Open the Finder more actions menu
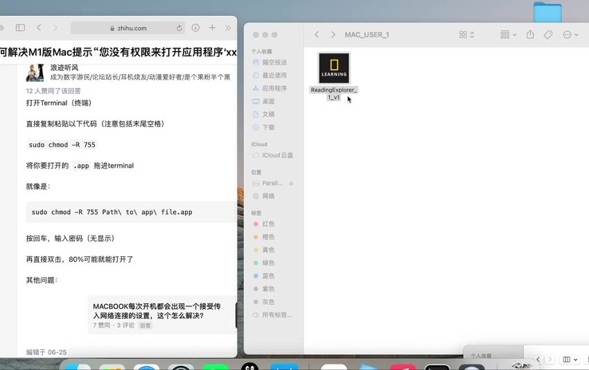The height and width of the screenshot is (370, 589). tap(570, 35)
